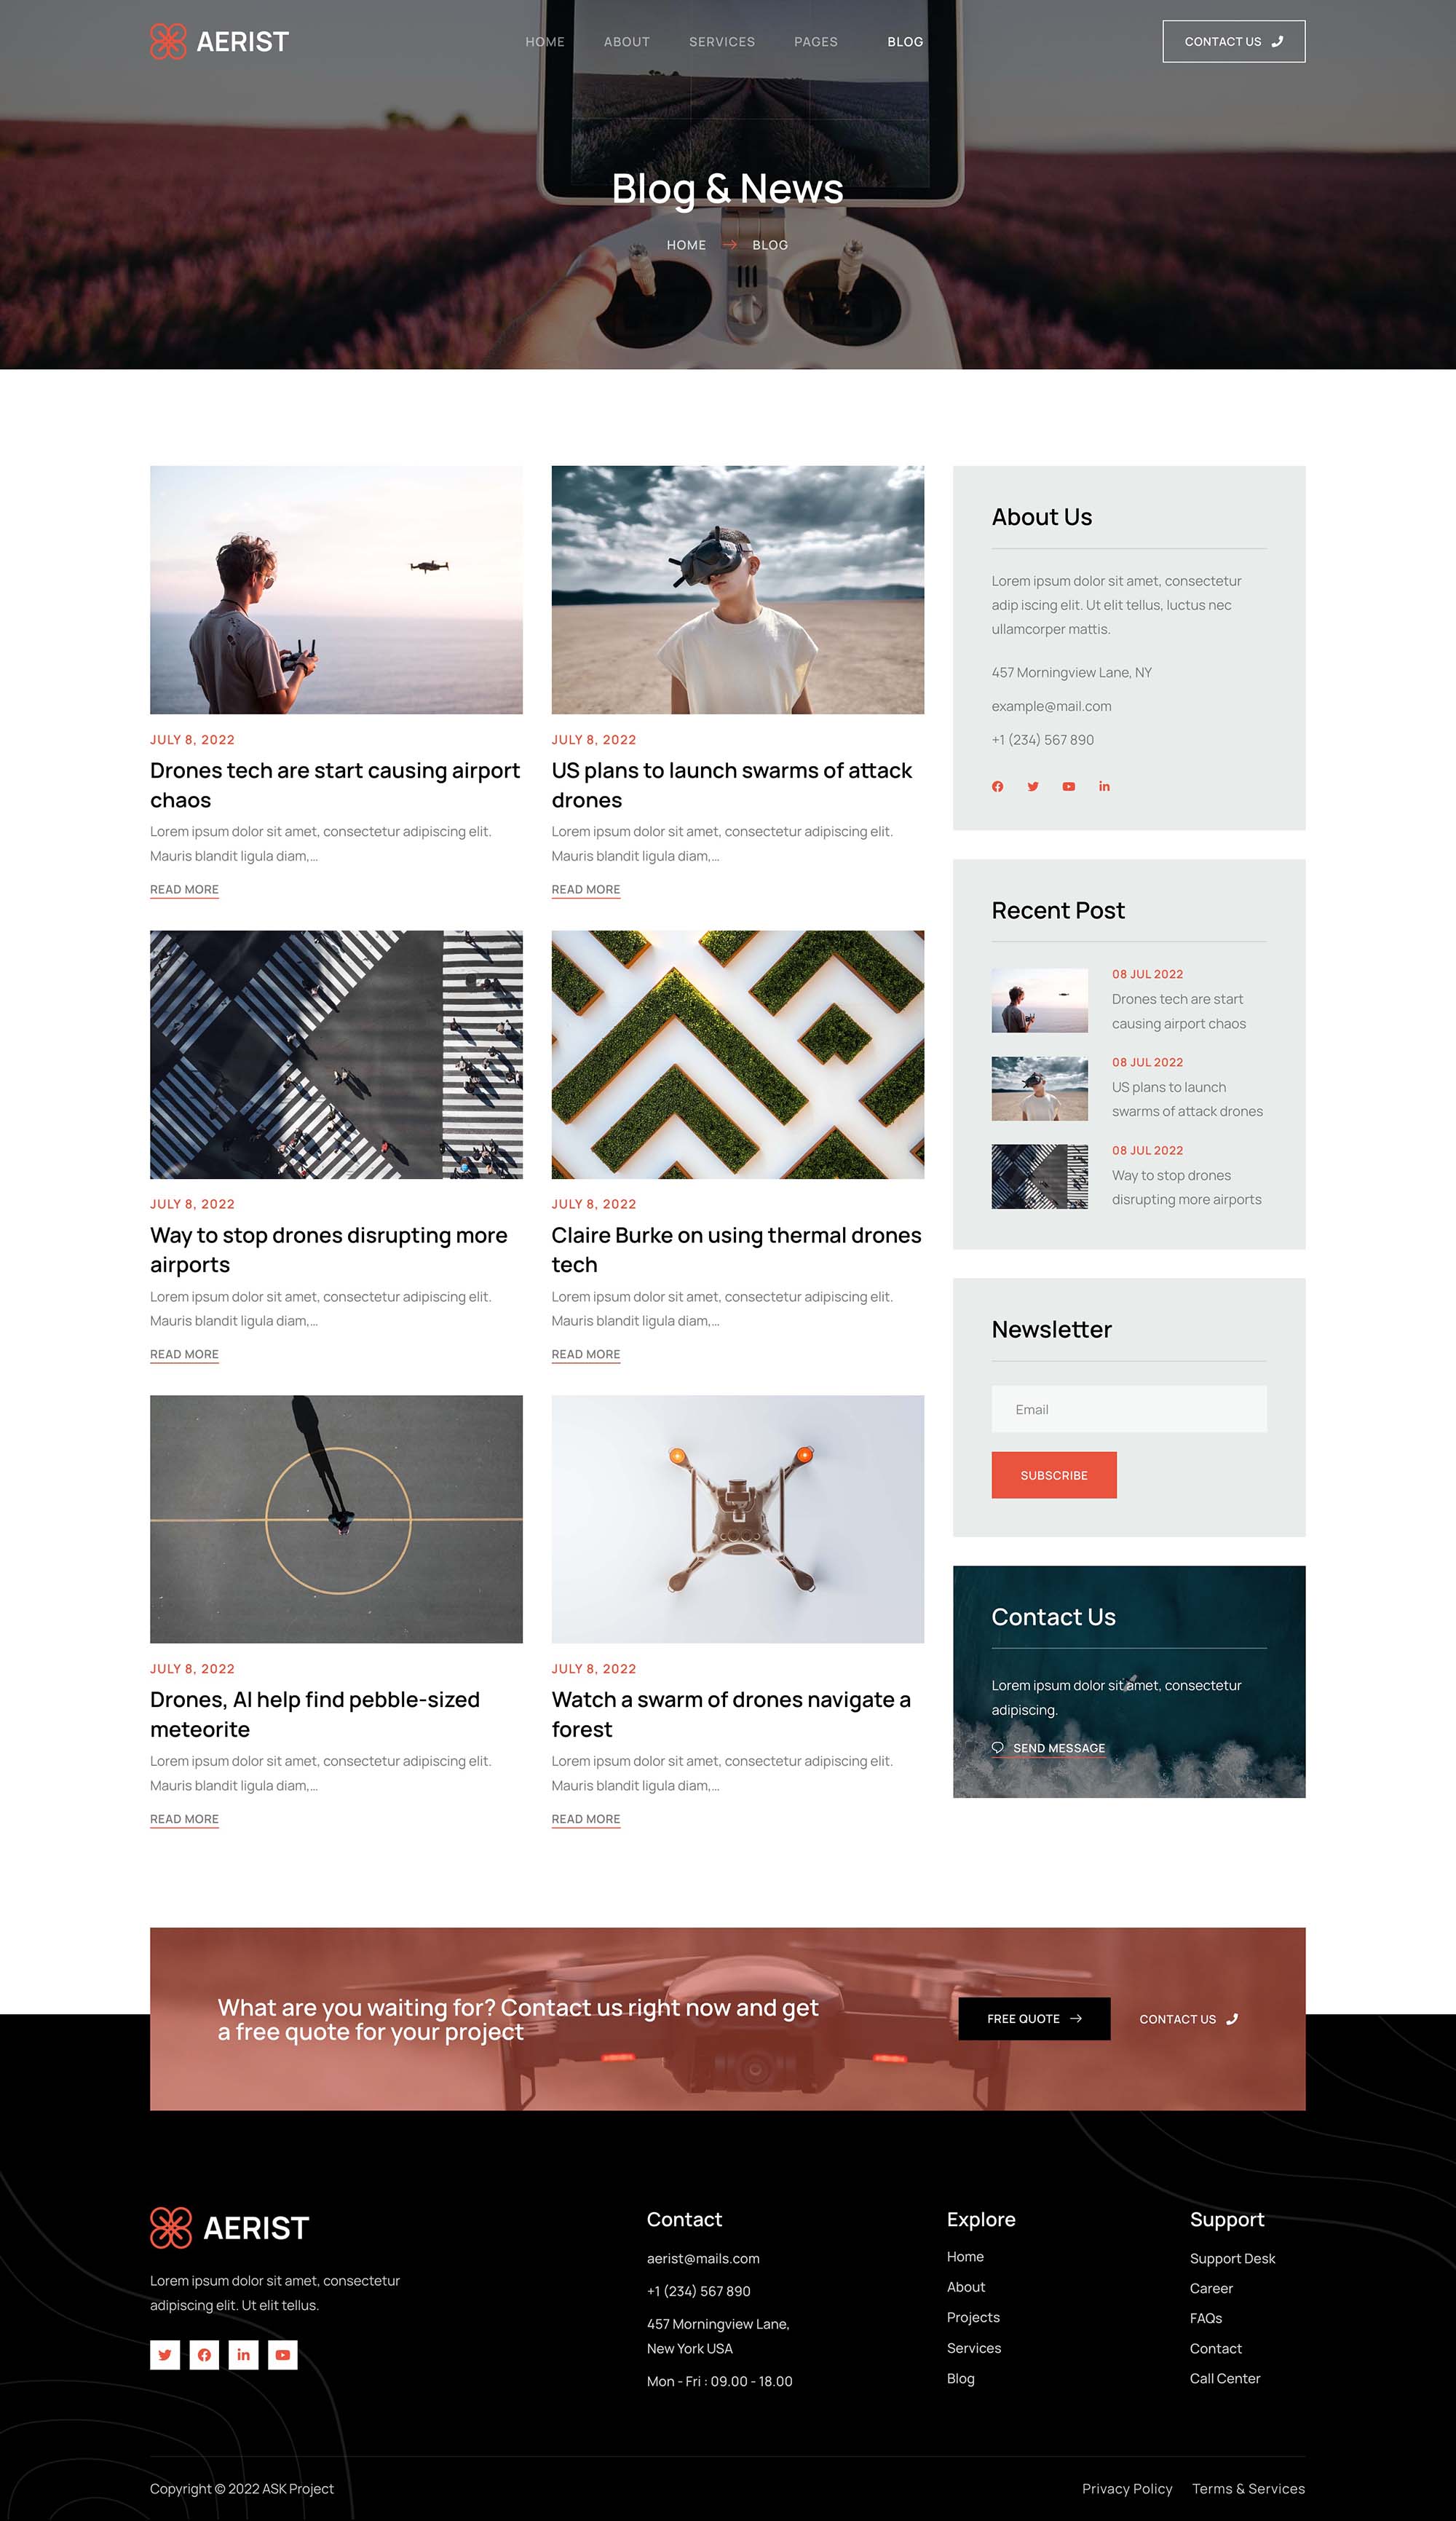Open the Facebook icon in About Us sidebar

tap(997, 786)
